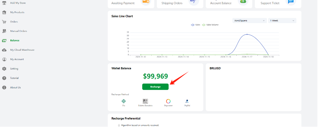Viewport: 318px width, 127px height.
Task: Click the 2024-11-14 axis date label
Action: [183, 57]
